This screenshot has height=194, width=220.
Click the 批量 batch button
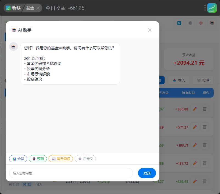tap(203, 80)
